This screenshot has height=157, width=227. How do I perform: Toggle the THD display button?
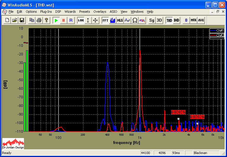(169, 20)
